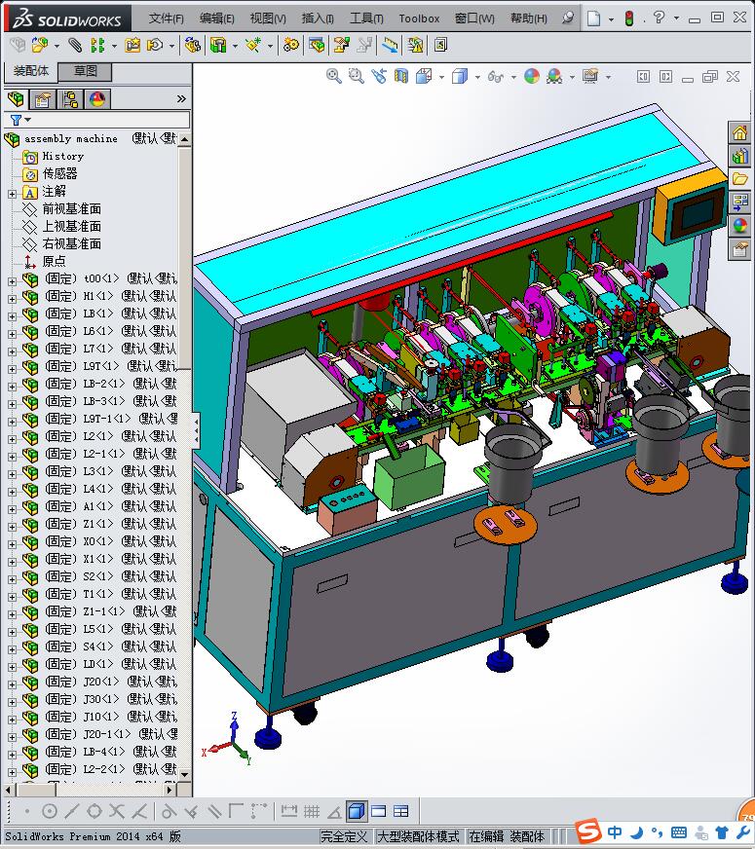Screen dimensions: 755x849
Task: Open the View Orientation dropdown arrow
Action: (x=442, y=78)
